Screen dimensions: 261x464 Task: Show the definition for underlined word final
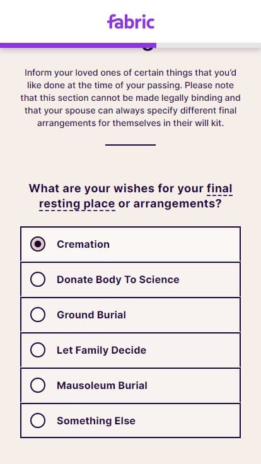[219, 188]
